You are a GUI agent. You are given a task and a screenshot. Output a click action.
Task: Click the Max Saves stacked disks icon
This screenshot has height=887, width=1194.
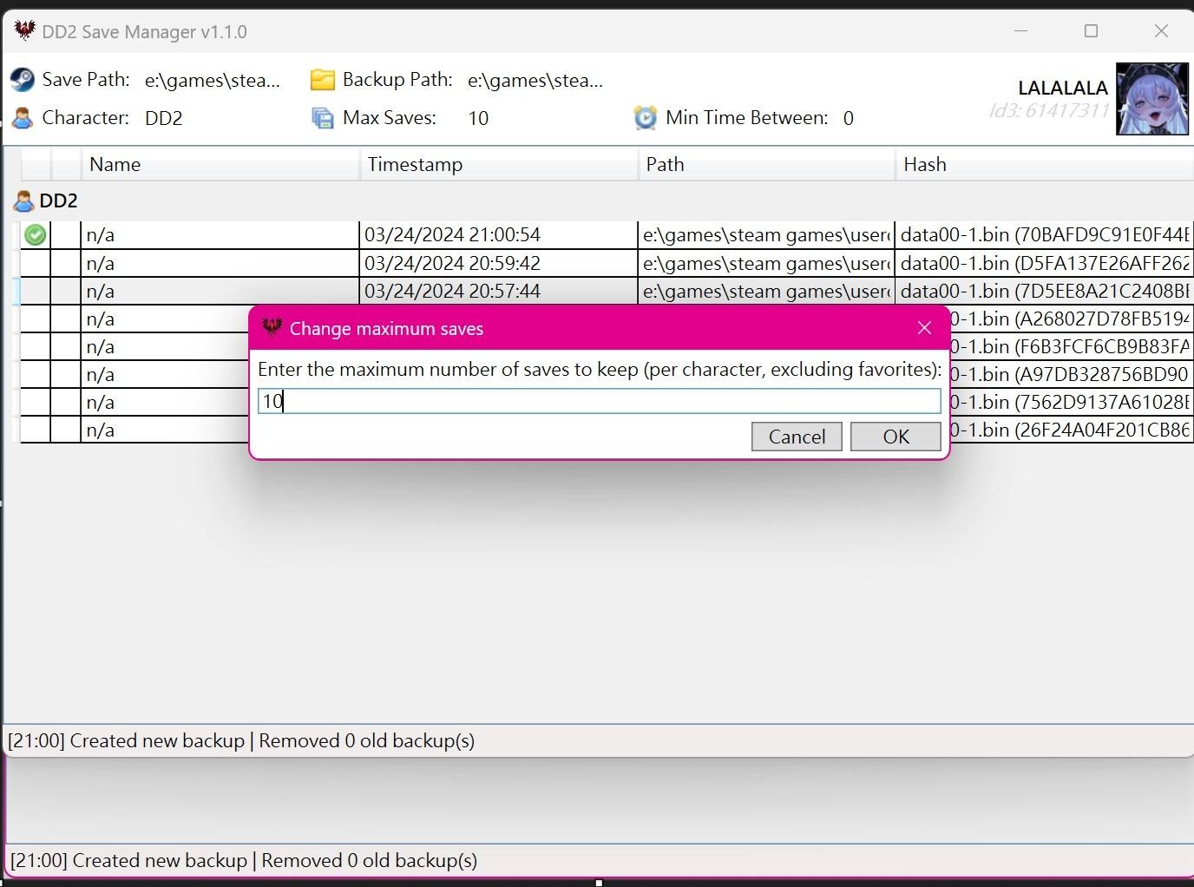click(323, 118)
